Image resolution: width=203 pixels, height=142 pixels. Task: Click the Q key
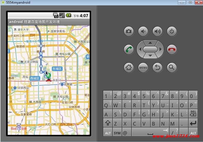(108, 104)
